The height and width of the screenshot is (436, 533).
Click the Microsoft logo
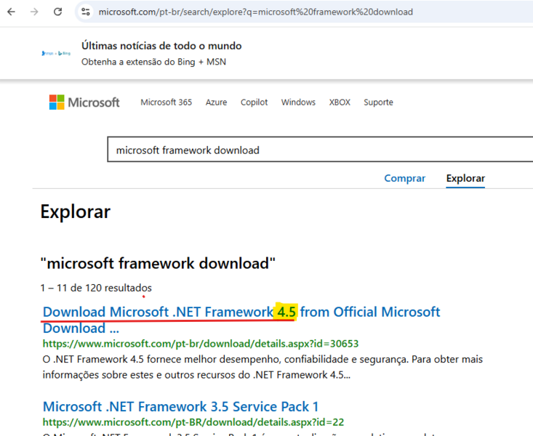coord(84,102)
